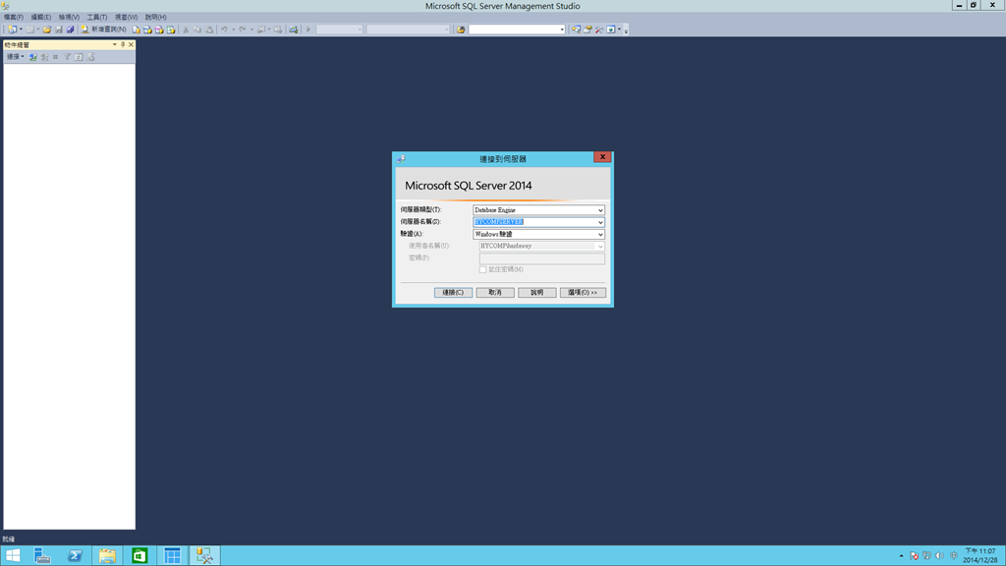Open File Explorer from the taskbar
This screenshot has height=566, width=1006.
(x=107, y=556)
